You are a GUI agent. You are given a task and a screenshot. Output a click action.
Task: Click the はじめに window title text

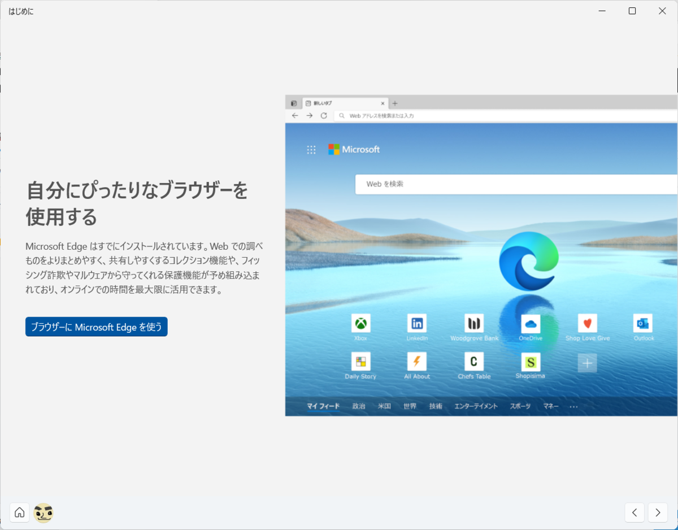click(x=21, y=11)
